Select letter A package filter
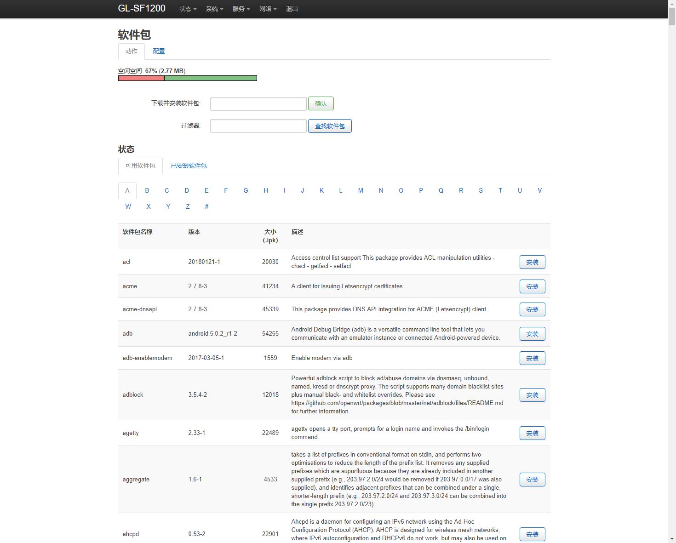The image size is (676, 543). coord(127,190)
